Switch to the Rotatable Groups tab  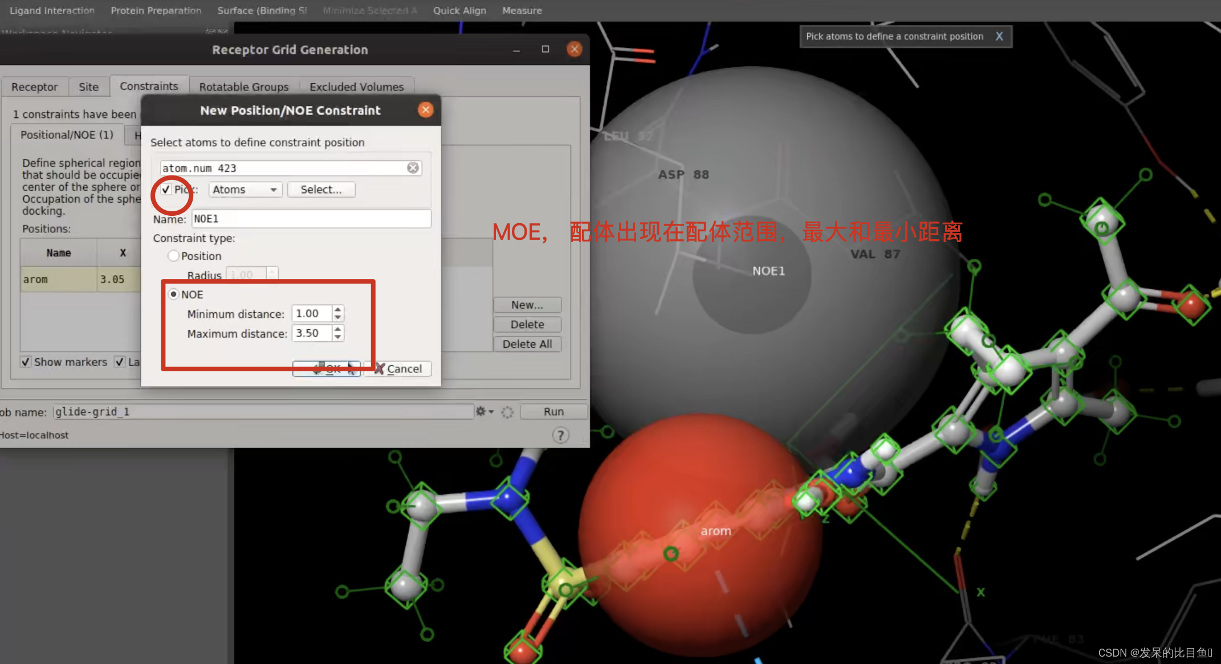[243, 87]
